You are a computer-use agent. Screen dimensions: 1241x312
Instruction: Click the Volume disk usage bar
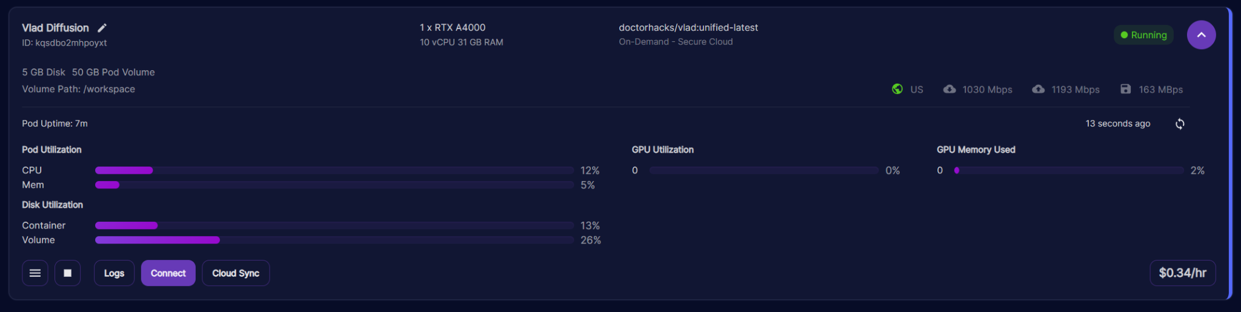pos(334,240)
